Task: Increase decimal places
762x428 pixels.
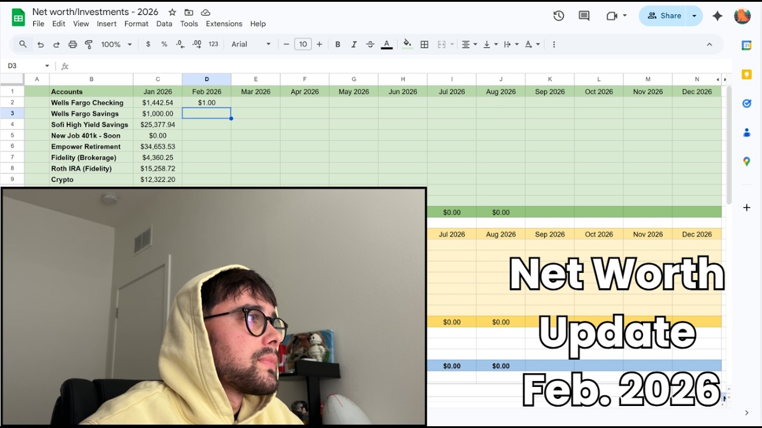Action: [x=197, y=44]
